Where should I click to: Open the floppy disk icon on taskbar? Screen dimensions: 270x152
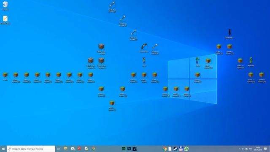tap(181, 149)
